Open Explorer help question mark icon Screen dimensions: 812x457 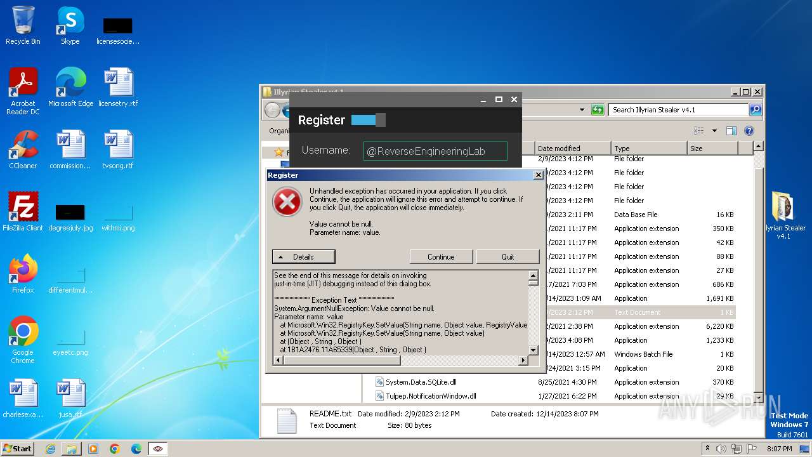click(x=749, y=131)
